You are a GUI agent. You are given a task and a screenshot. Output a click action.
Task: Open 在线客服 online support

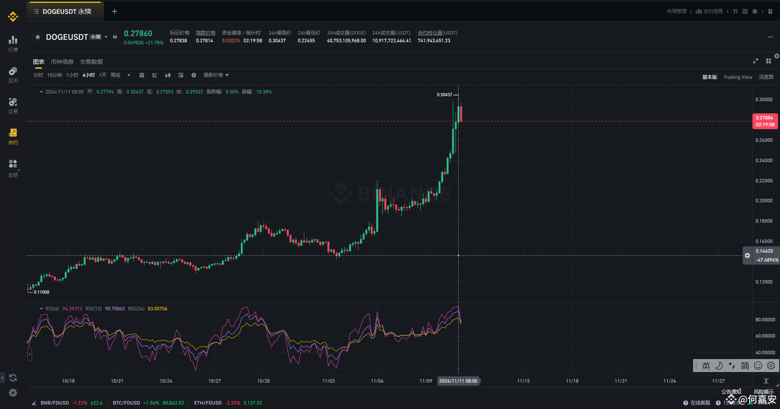pos(697,403)
